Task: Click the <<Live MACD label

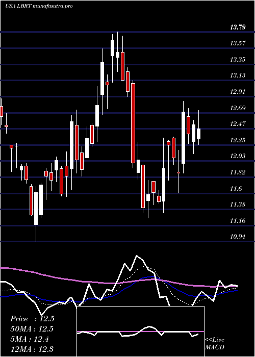Action: pos(215,343)
